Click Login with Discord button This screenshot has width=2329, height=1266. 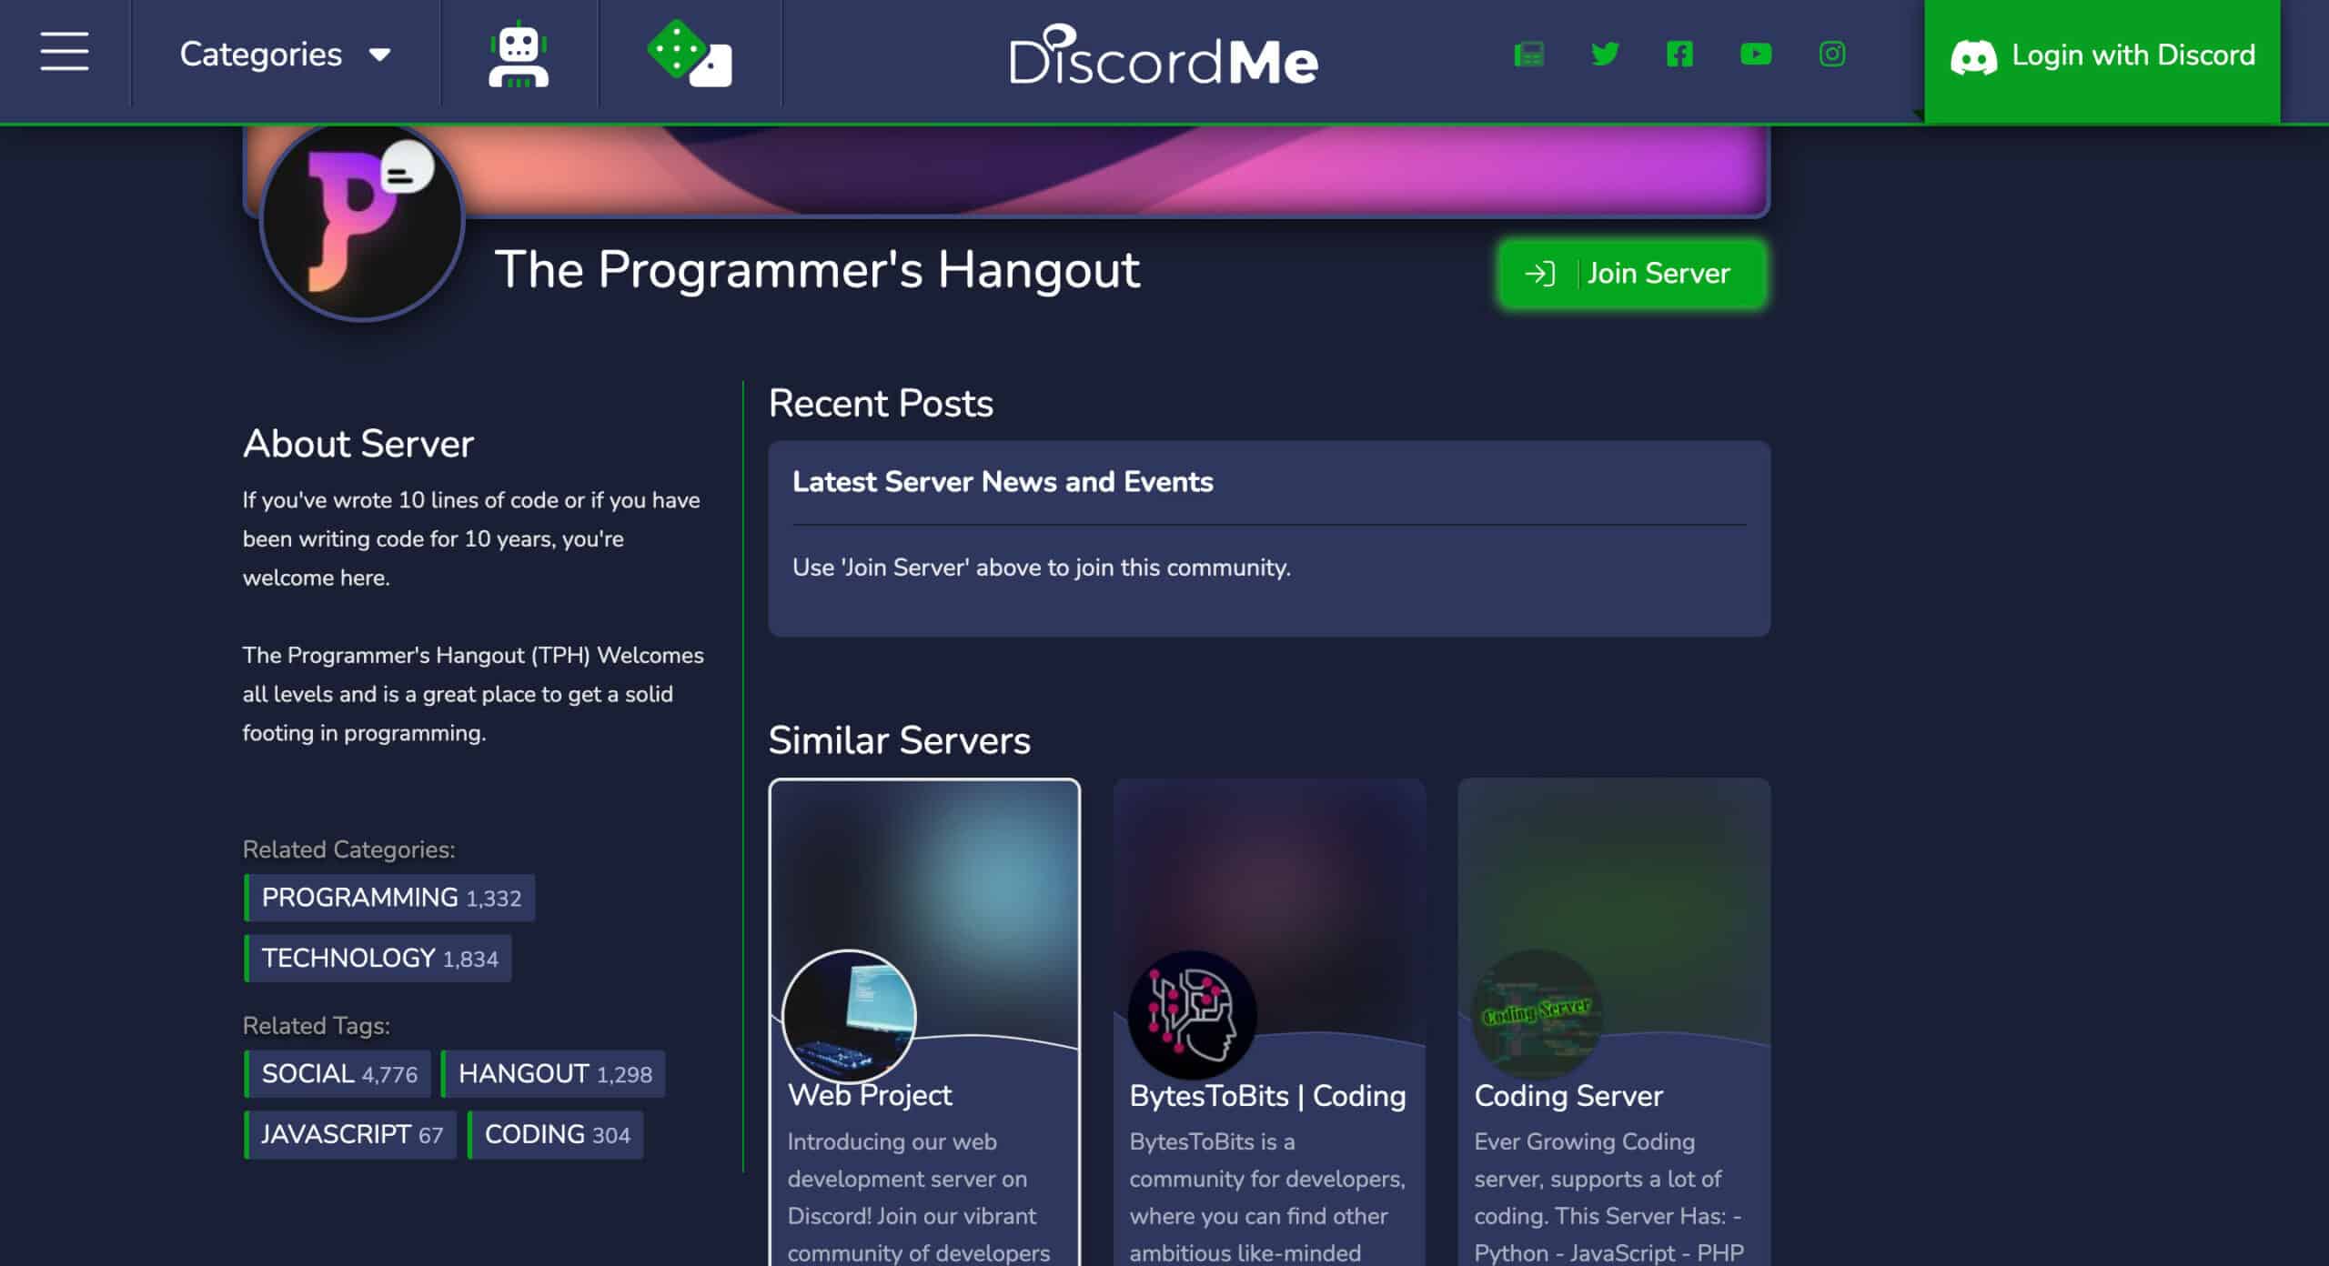(x=2102, y=60)
